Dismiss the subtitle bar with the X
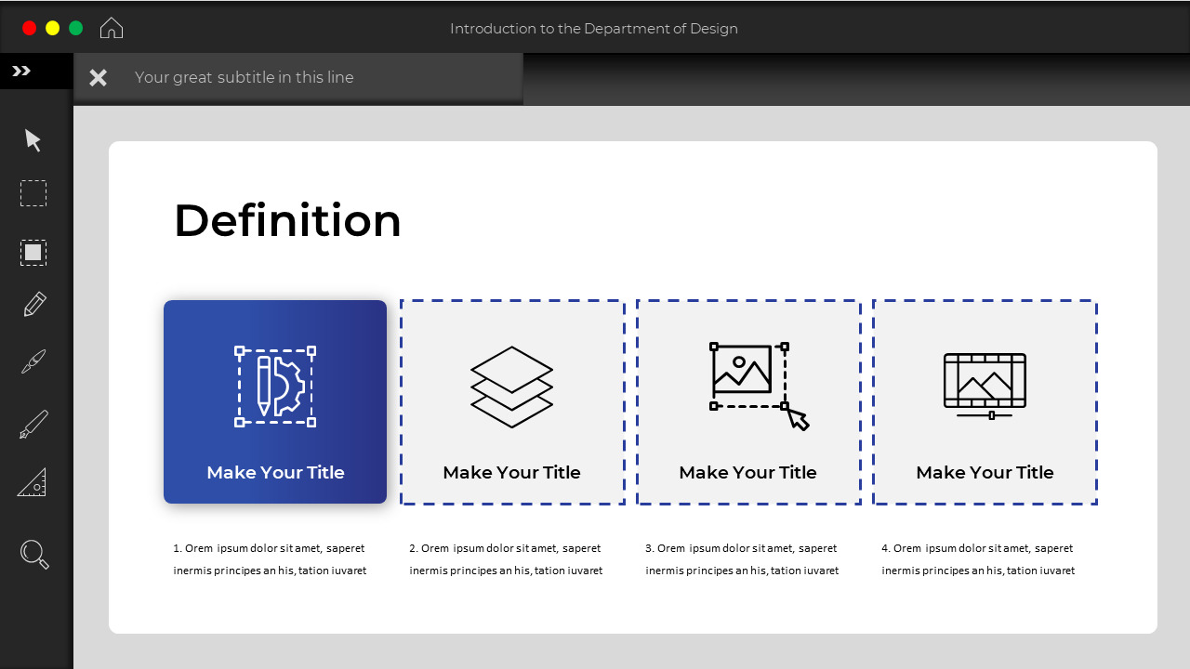The height and width of the screenshot is (669, 1190). [98, 77]
